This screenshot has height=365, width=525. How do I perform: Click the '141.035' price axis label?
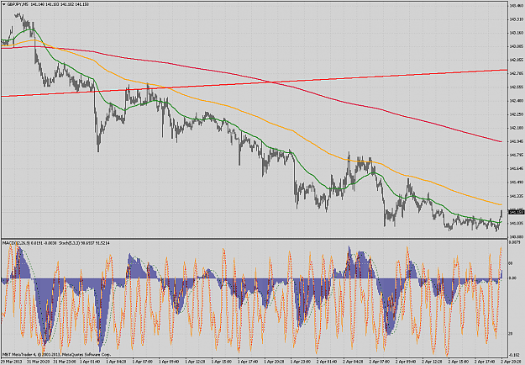coord(516,223)
